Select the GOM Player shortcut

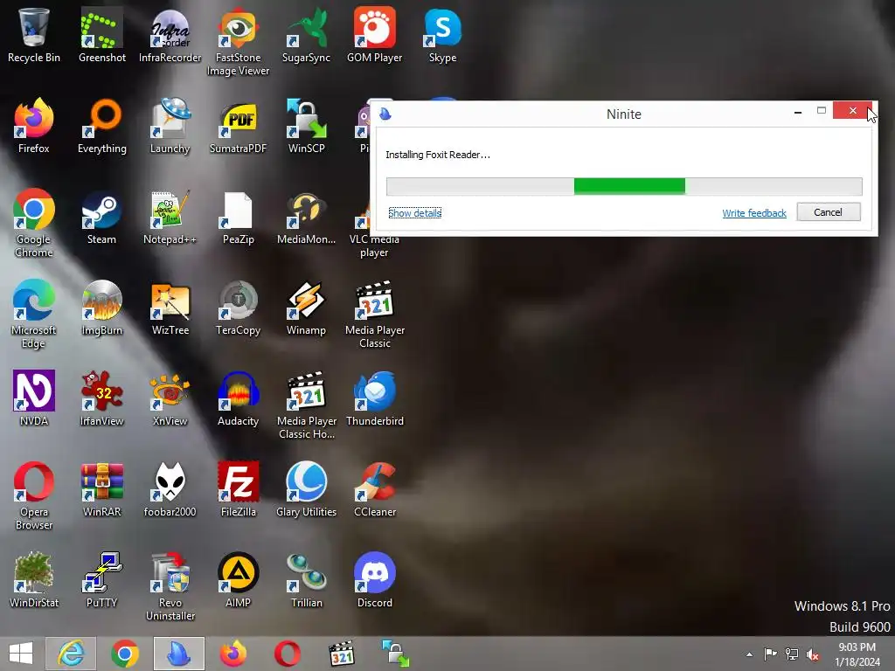374,35
